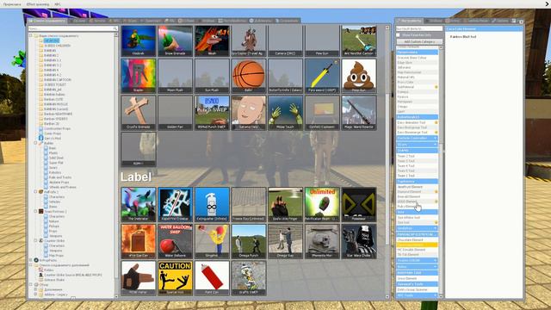Toggle favorite star on Diamond Element row
This screenshot has height=310, width=551.
coord(436,191)
